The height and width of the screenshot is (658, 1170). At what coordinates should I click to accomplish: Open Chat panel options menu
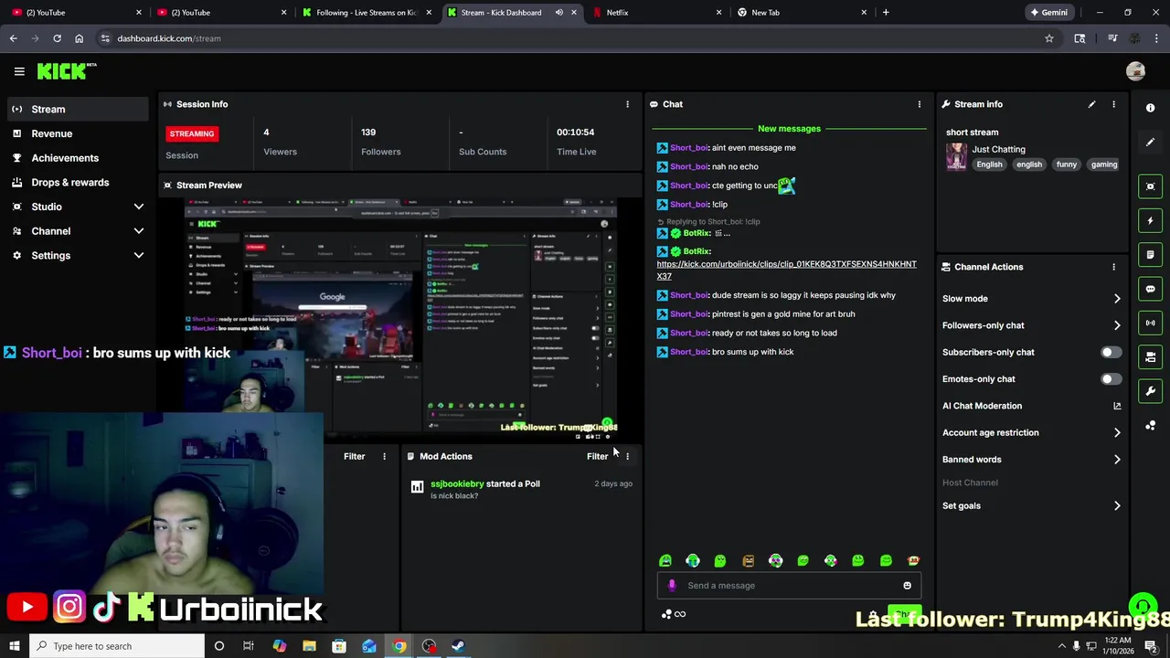pos(919,104)
